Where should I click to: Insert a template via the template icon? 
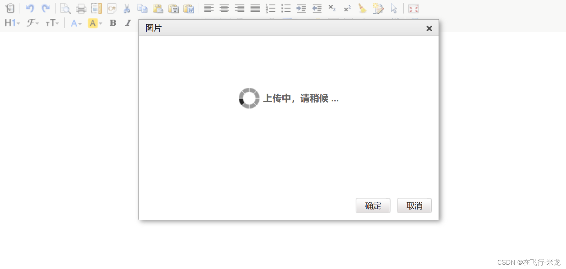96,8
